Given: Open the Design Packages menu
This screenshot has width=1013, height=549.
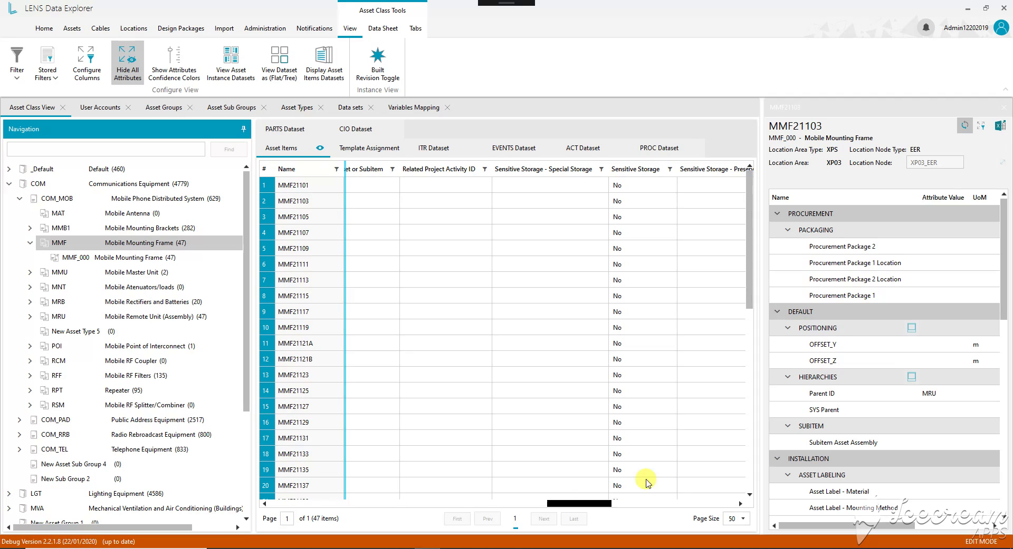Looking at the screenshot, I should click(x=181, y=28).
